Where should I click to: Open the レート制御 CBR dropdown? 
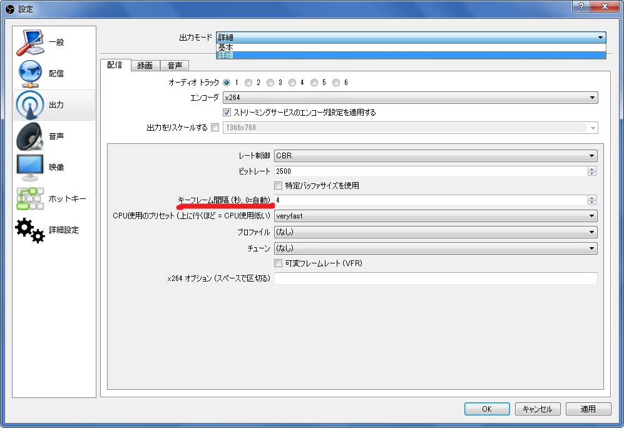tap(436, 156)
